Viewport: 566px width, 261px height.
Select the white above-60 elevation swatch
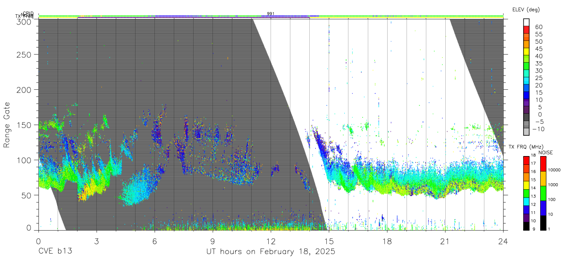tap(527, 23)
